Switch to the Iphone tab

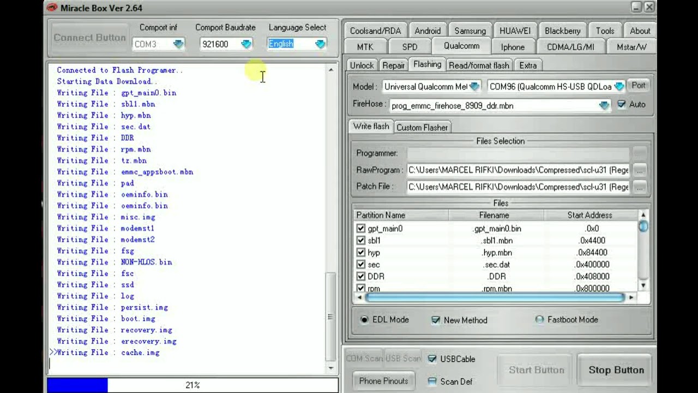[513, 47]
